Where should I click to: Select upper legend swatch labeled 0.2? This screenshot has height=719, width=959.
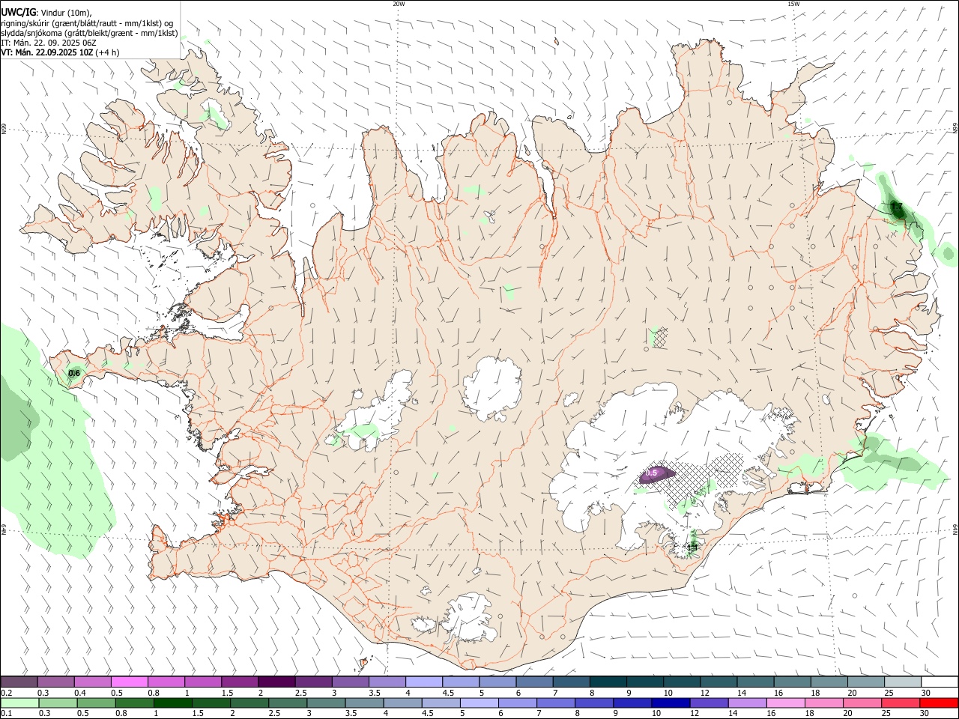(x=19, y=682)
